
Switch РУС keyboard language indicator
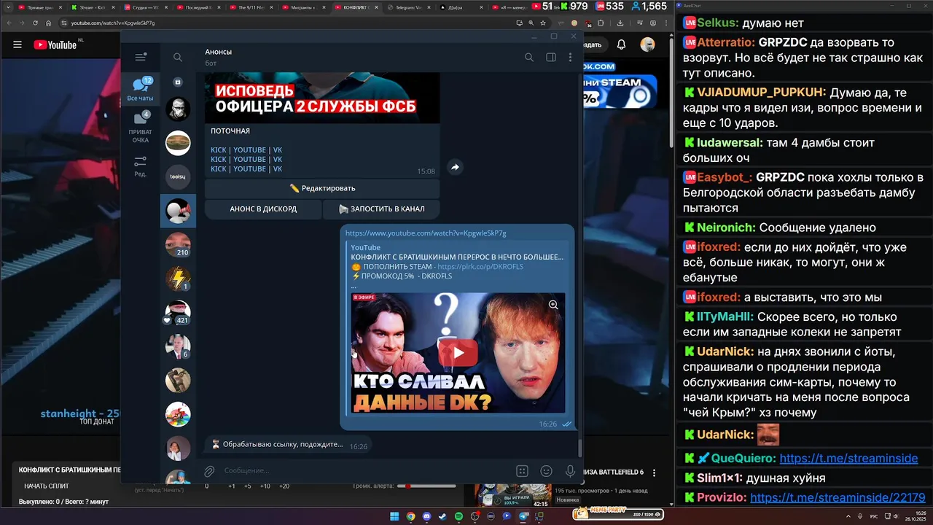(874, 516)
